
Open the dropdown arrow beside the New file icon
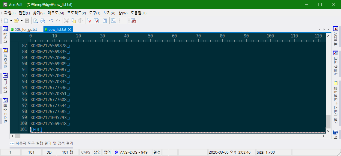pyautogui.click(x=11, y=21)
